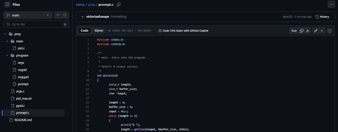The height and width of the screenshot is (132, 338).
Task: Switch to Code view tab
Action: (84, 30)
